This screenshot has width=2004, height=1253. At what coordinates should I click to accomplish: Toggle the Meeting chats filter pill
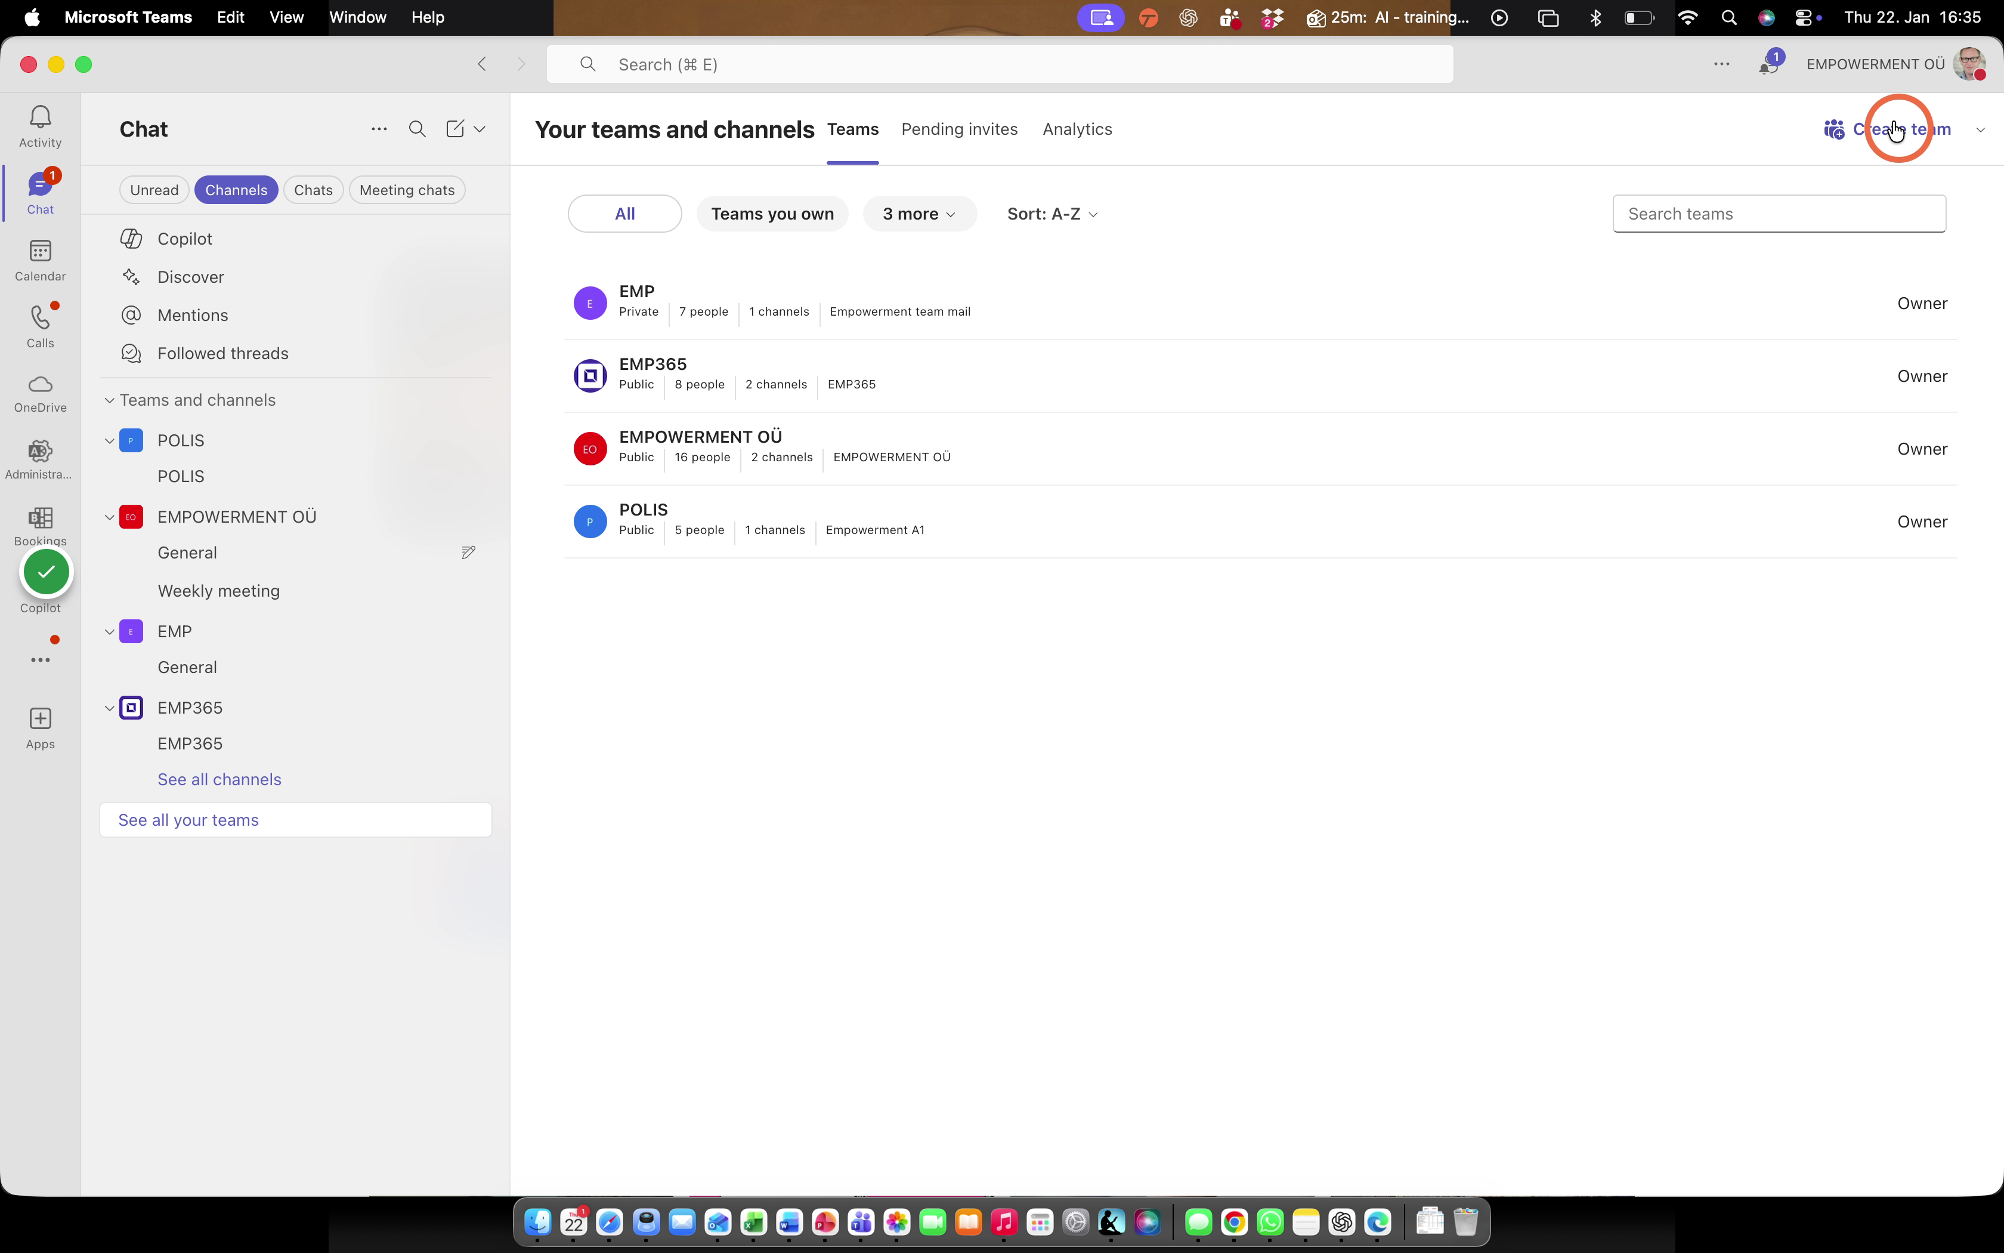tap(407, 190)
